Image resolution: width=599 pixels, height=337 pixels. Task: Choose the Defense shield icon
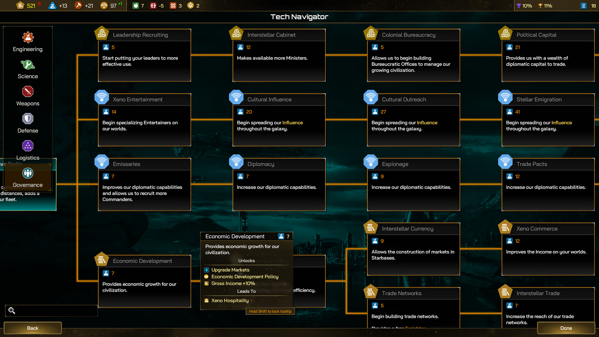[x=28, y=119]
